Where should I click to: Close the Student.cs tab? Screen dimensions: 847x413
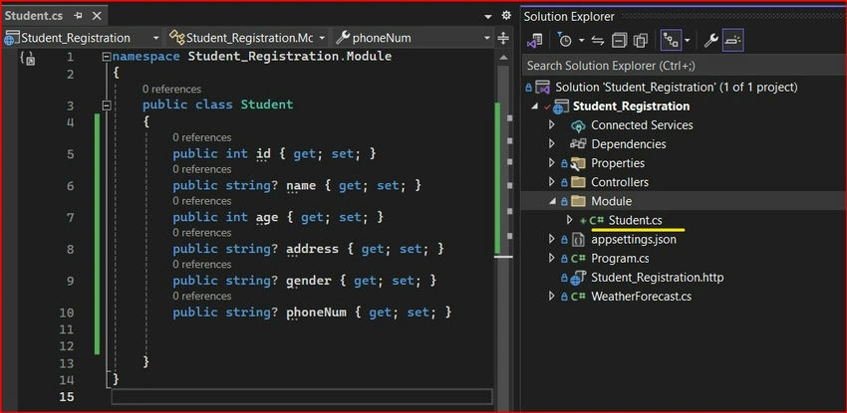click(97, 16)
